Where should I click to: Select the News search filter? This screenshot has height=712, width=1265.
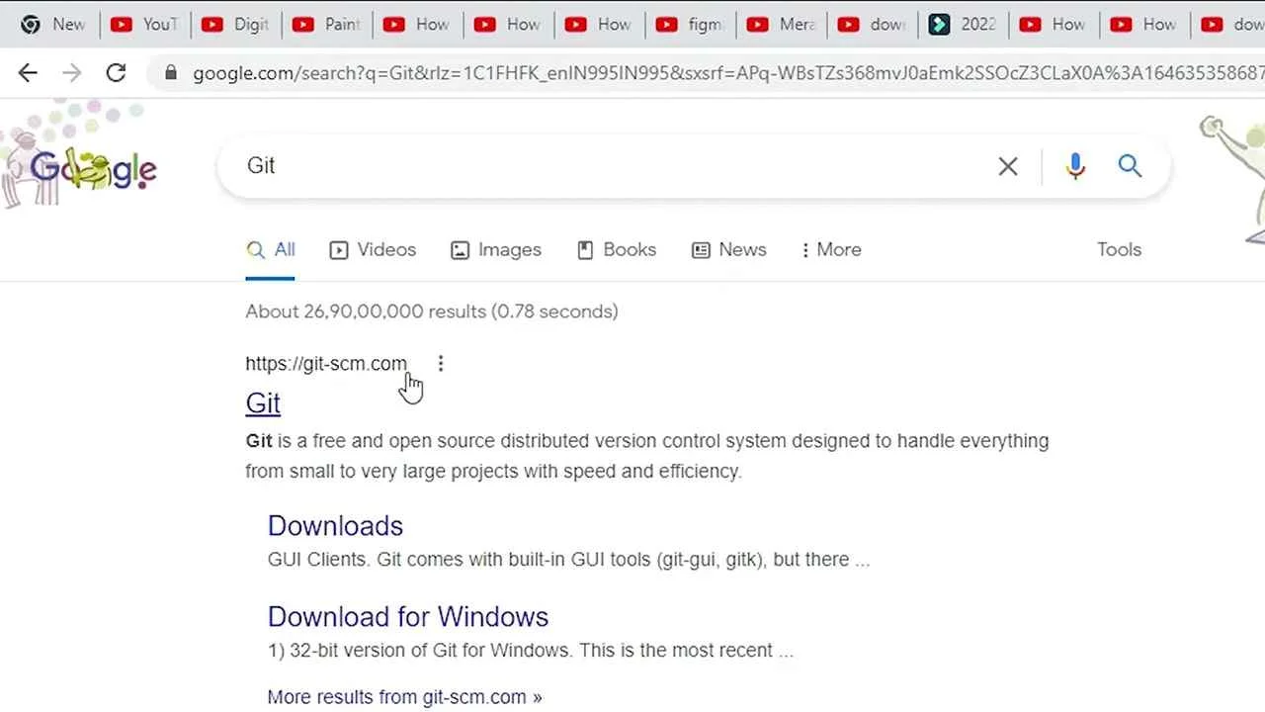(x=729, y=250)
